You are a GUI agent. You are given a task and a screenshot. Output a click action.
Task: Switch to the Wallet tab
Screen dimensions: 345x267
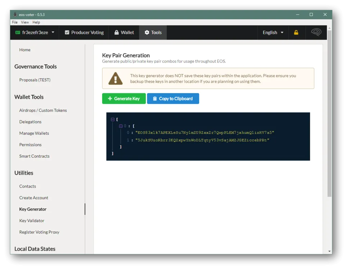pyautogui.click(x=124, y=33)
